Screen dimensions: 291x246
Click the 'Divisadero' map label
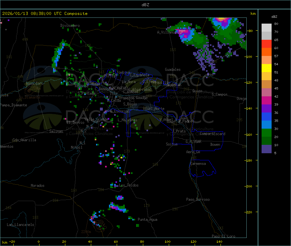pos(70,26)
